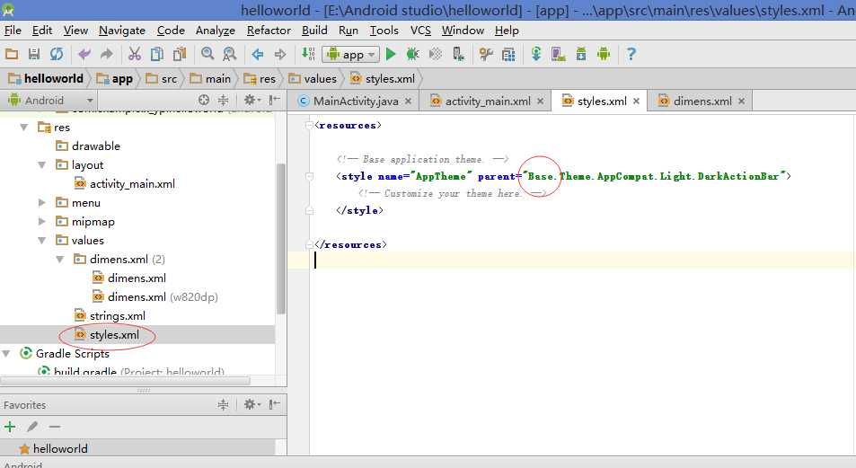856x468 pixels.
Task: Add to Favorites with the plus icon
Action: (x=10, y=427)
